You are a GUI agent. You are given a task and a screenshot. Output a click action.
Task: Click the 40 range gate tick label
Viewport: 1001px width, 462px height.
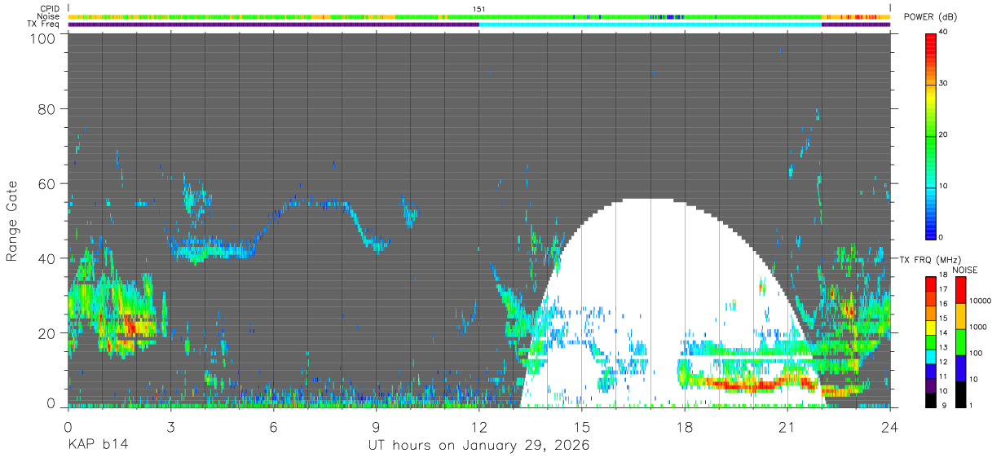tap(46, 258)
